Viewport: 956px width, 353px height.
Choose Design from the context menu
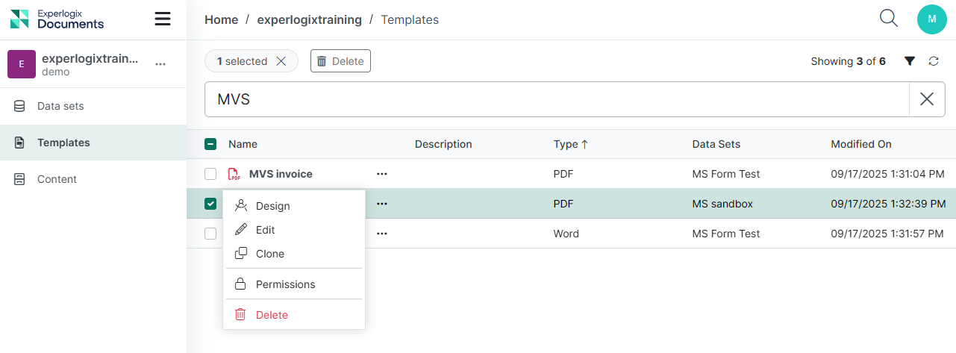pyautogui.click(x=272, y=206)
